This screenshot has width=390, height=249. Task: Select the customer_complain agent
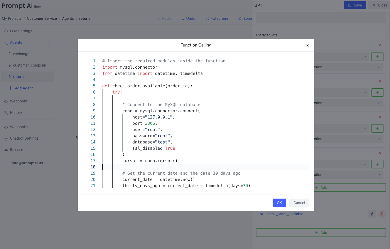pos(29,65)
